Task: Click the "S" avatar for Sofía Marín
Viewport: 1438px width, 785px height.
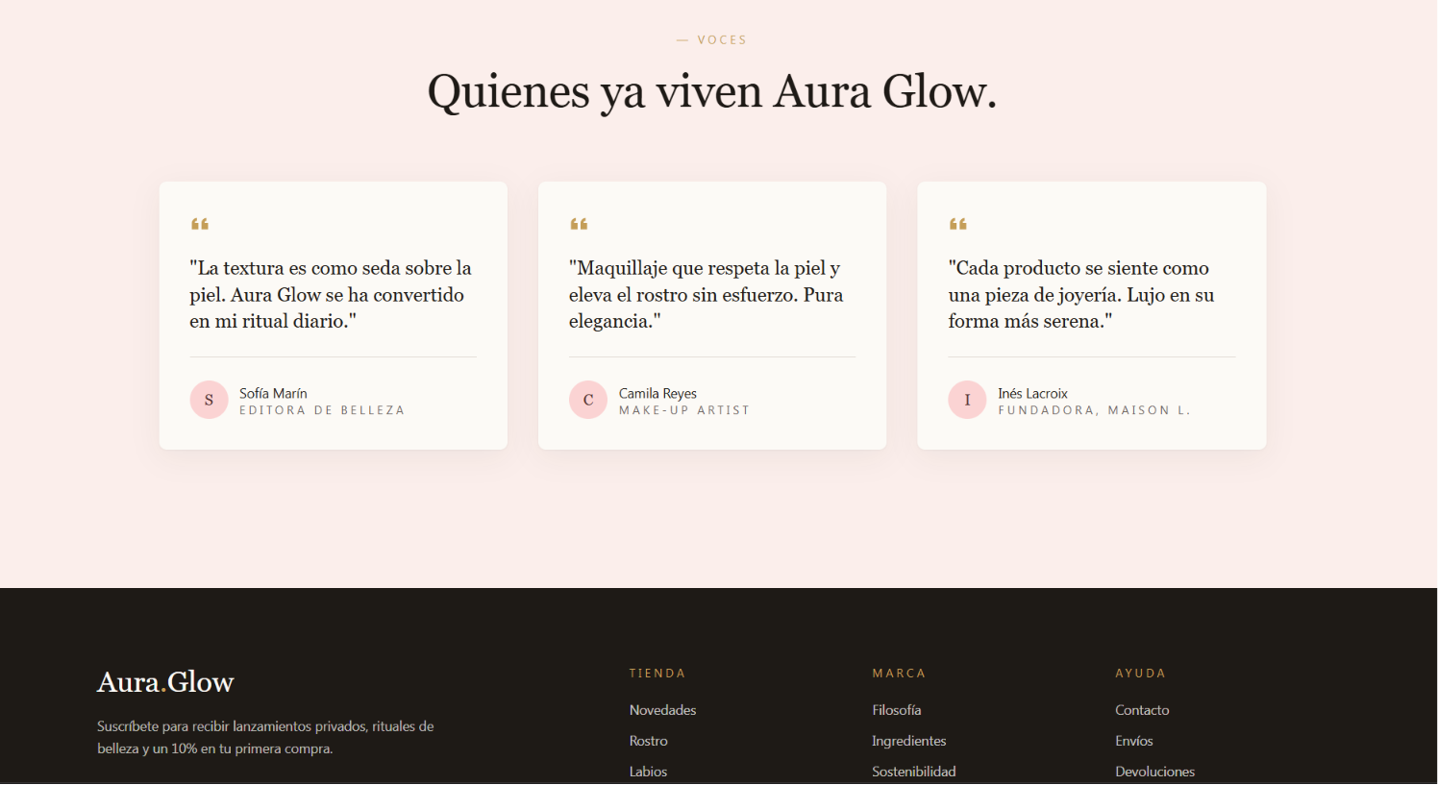Action: (x=209, y=400)
